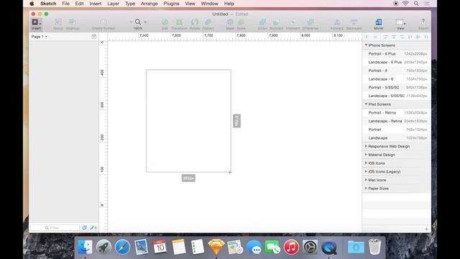Open the Apple menu
The width and height of the screenshot is (460, 259).
pyautogui.click(x=32, y=4)
